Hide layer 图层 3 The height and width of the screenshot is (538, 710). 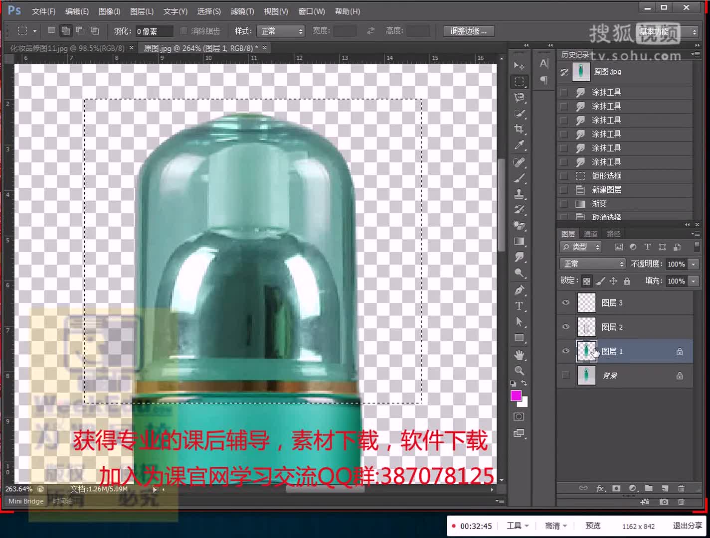566,302
